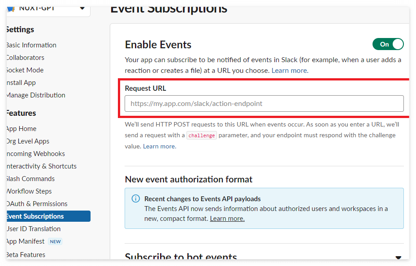Screen dimensions: 416x266
Task: Click the Request URL label
Action: click(x=145, y=89)
